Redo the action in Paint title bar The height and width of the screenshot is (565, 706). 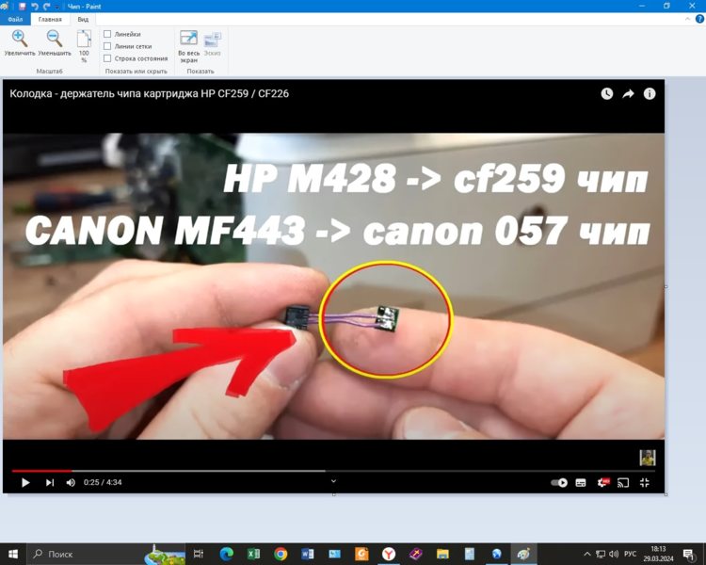coord(46,7)
